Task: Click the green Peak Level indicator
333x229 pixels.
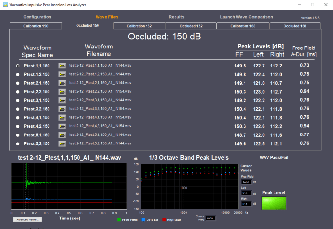Action: coord(274,203)
